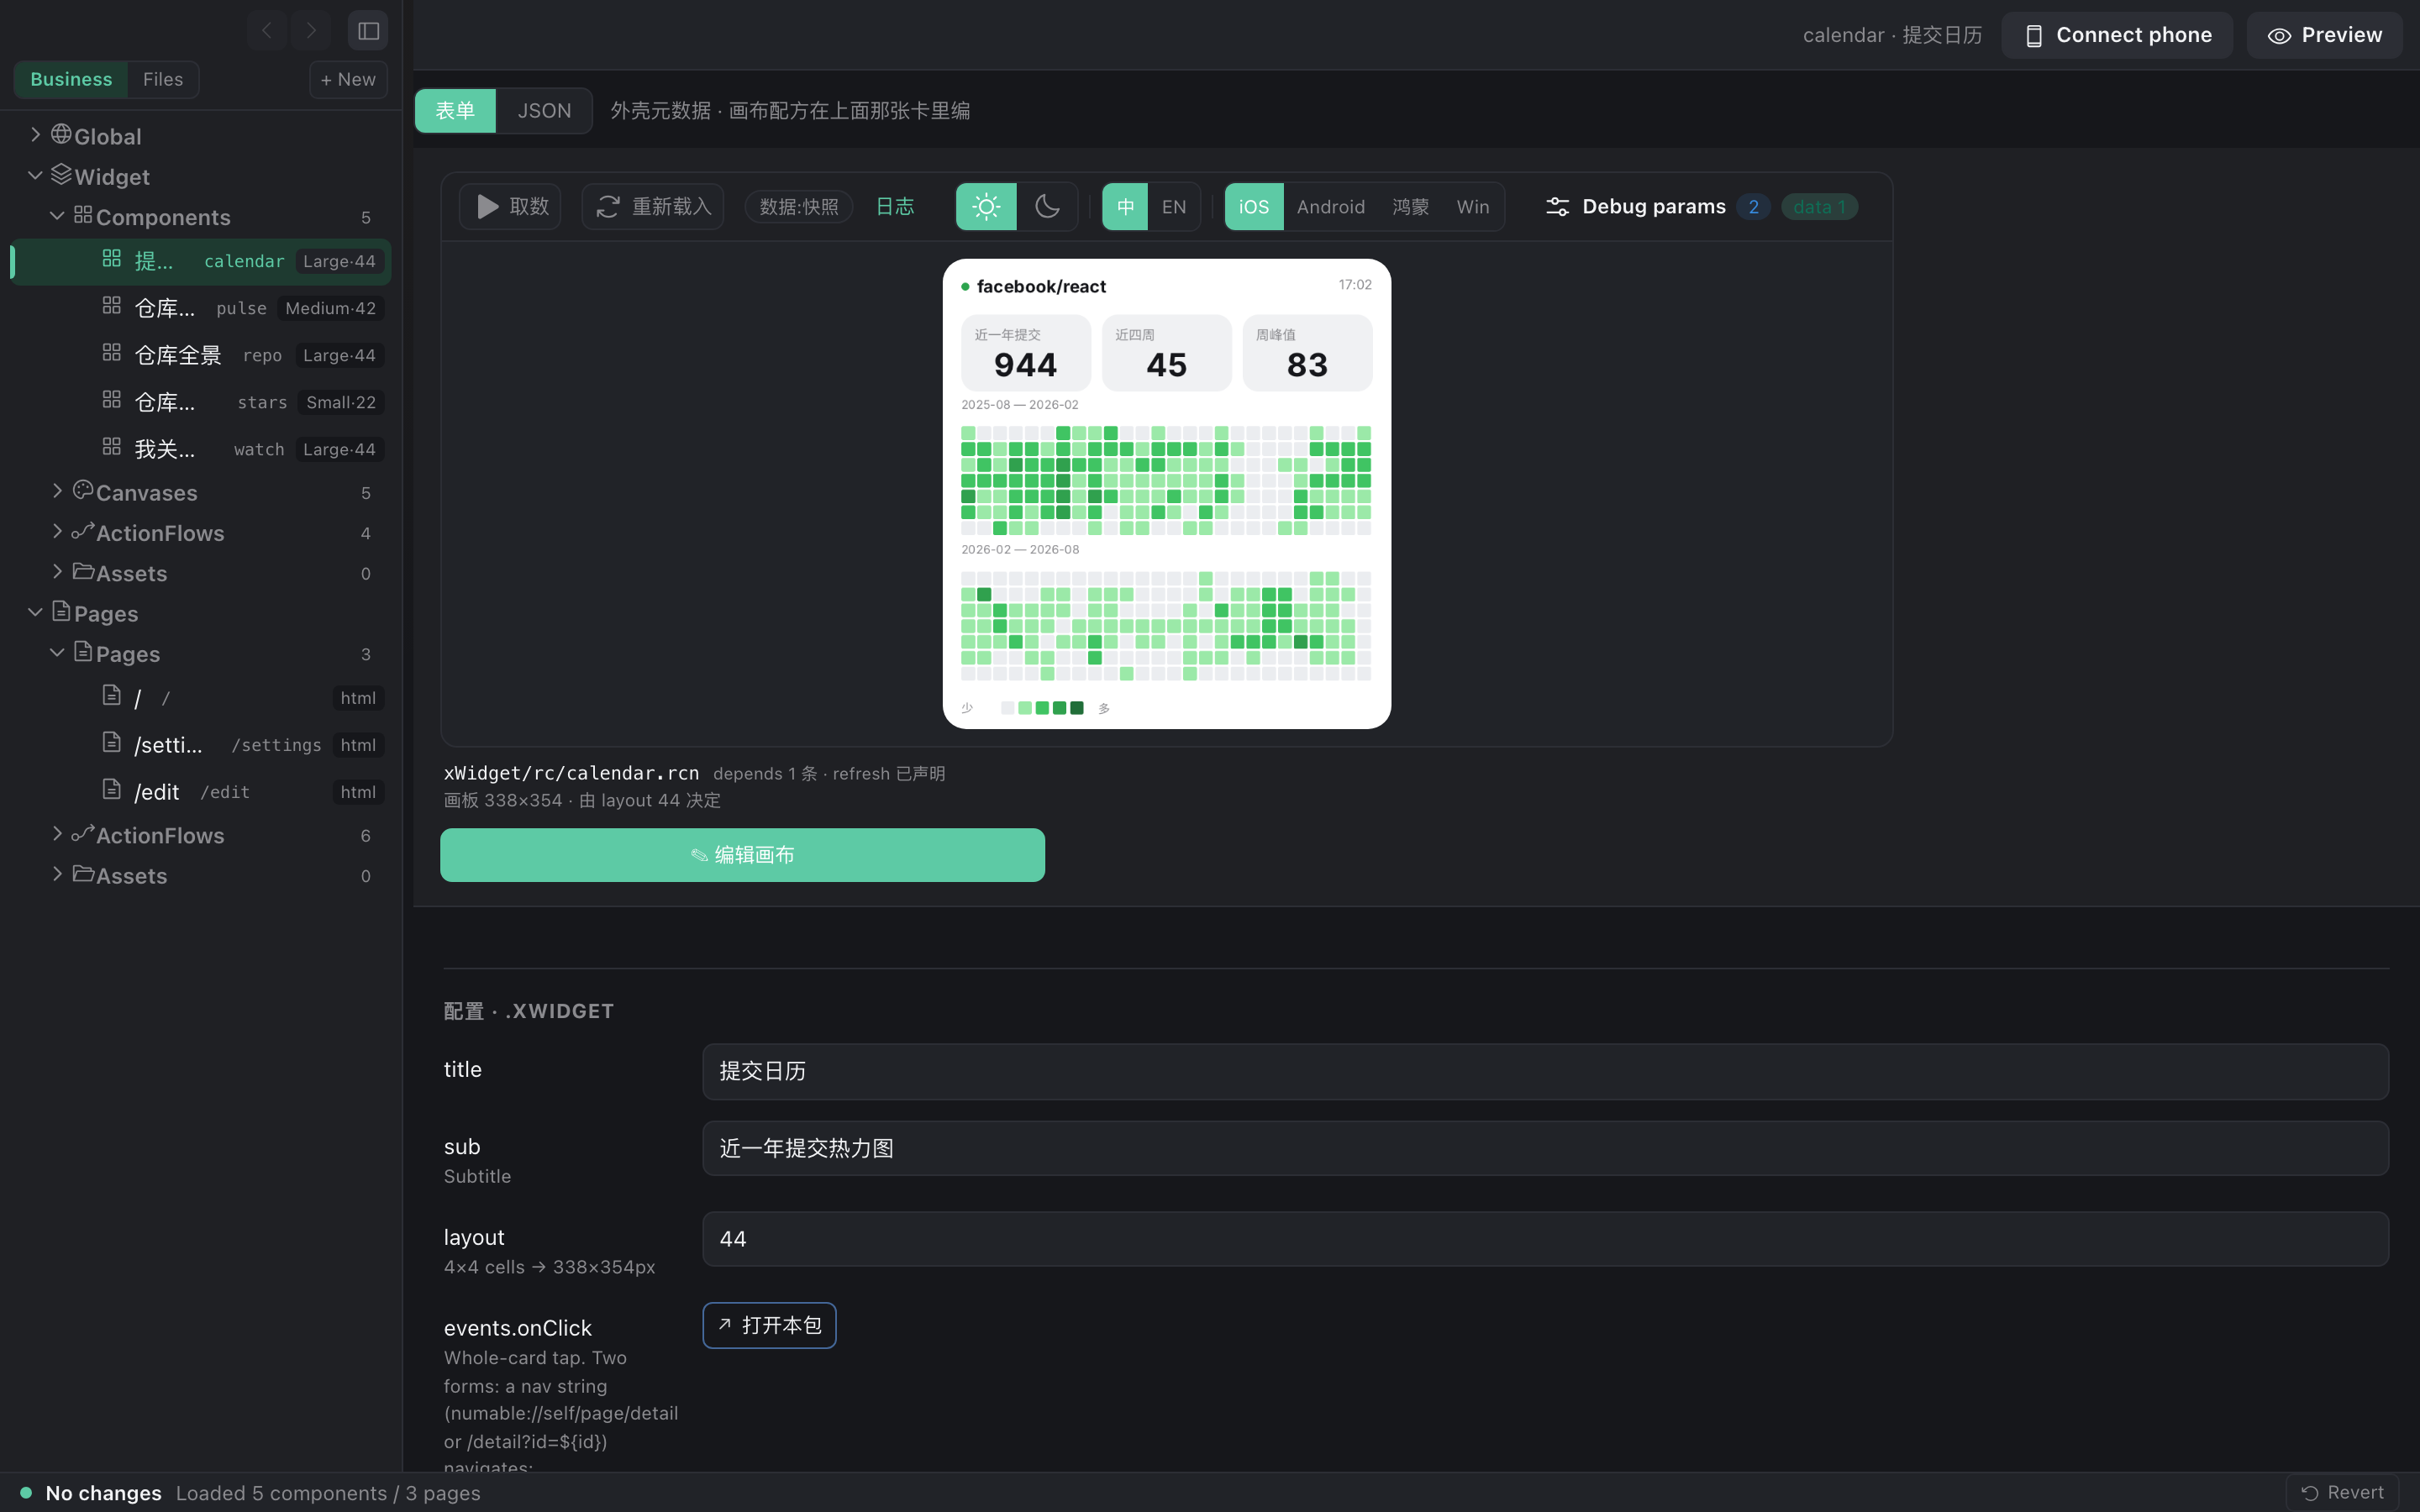Go back with the left arrow icon
This screenshot has width=2420, height=1512.
point(267,31)
